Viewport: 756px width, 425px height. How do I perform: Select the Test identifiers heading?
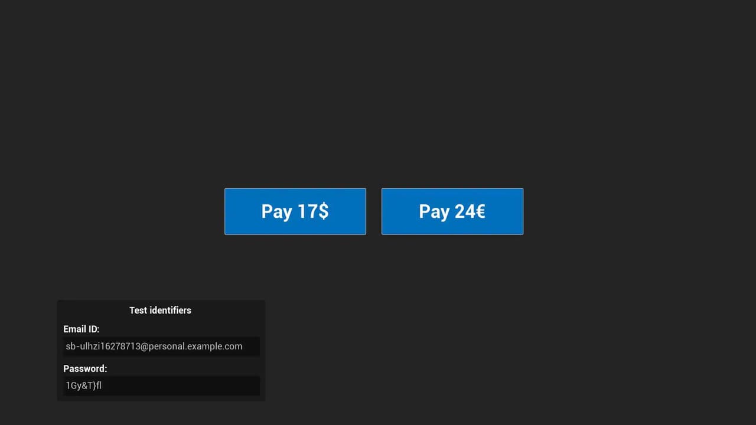160,310
